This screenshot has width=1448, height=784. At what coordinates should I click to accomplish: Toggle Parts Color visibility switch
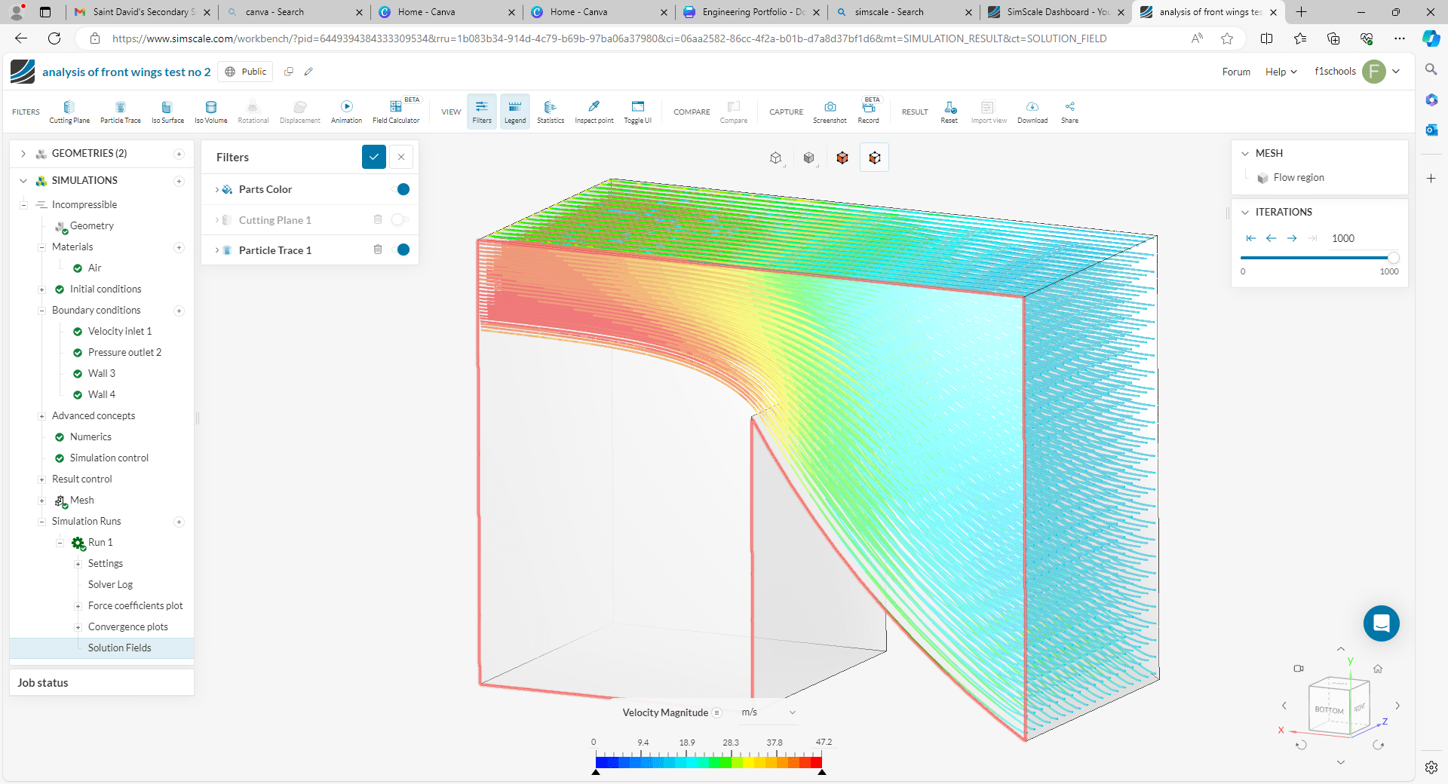(401, 189)
